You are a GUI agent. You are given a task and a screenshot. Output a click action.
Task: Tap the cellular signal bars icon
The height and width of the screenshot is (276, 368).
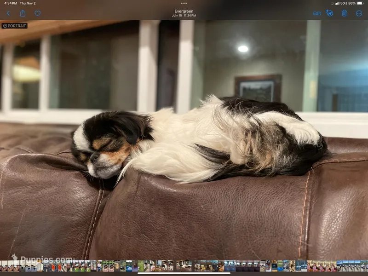tap(337, 3)
